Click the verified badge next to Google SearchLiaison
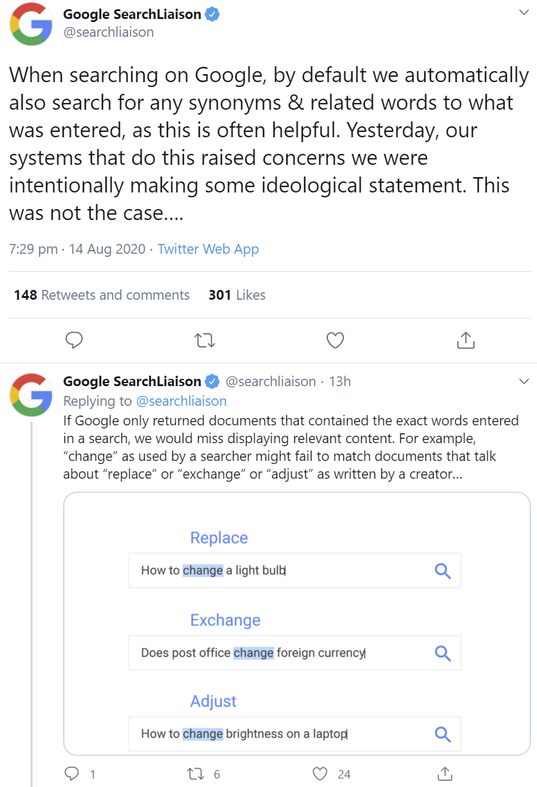537x787 pixels. pyautogui.click(x=211, y=13)
